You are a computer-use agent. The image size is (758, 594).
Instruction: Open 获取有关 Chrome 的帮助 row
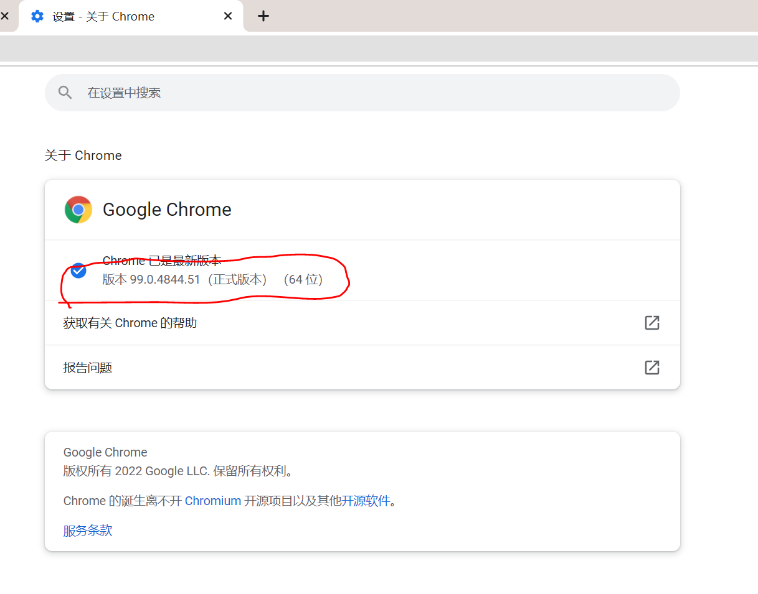pyautogui.click(x=362, y=323)
